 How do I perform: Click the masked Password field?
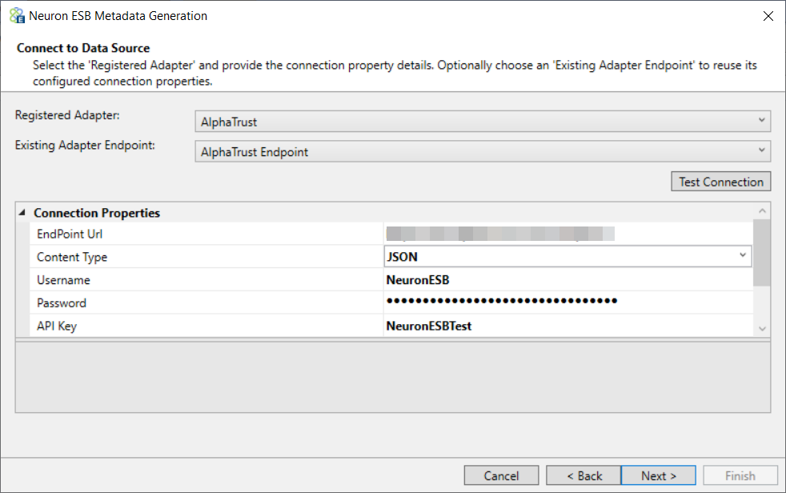point(568,302)
